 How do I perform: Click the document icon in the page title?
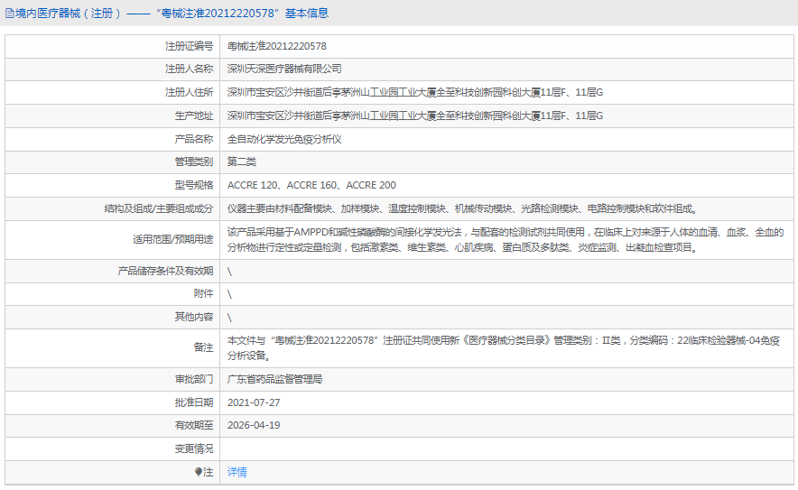(9, 14)
